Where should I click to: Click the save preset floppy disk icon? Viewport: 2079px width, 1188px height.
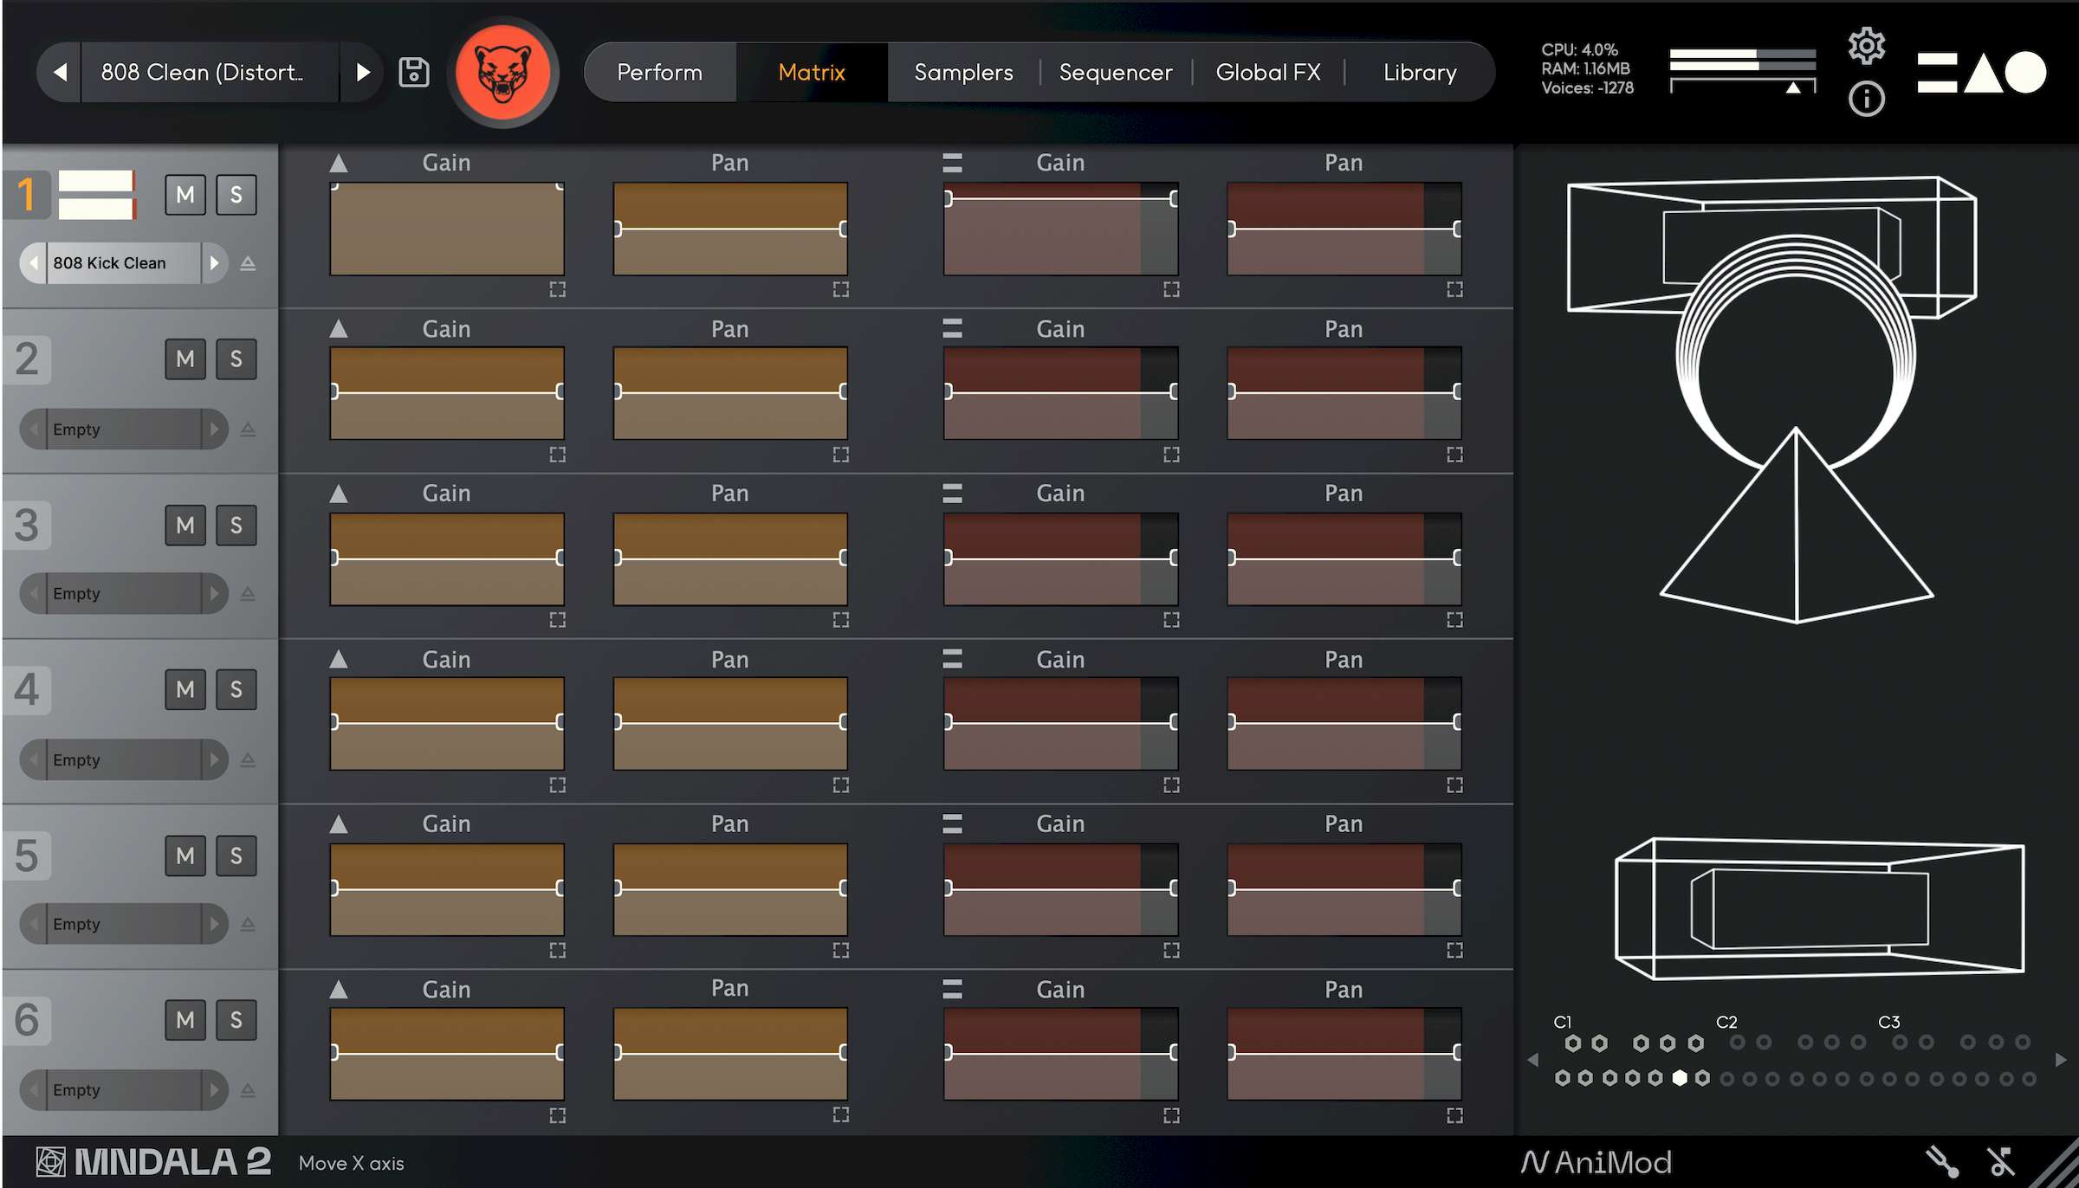click(x=413, y=72)
